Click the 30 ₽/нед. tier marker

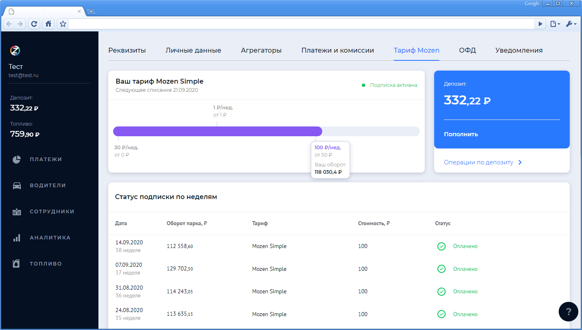pos(126,151)
